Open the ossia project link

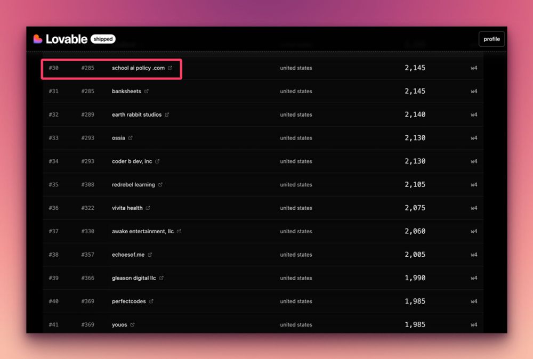118,138
